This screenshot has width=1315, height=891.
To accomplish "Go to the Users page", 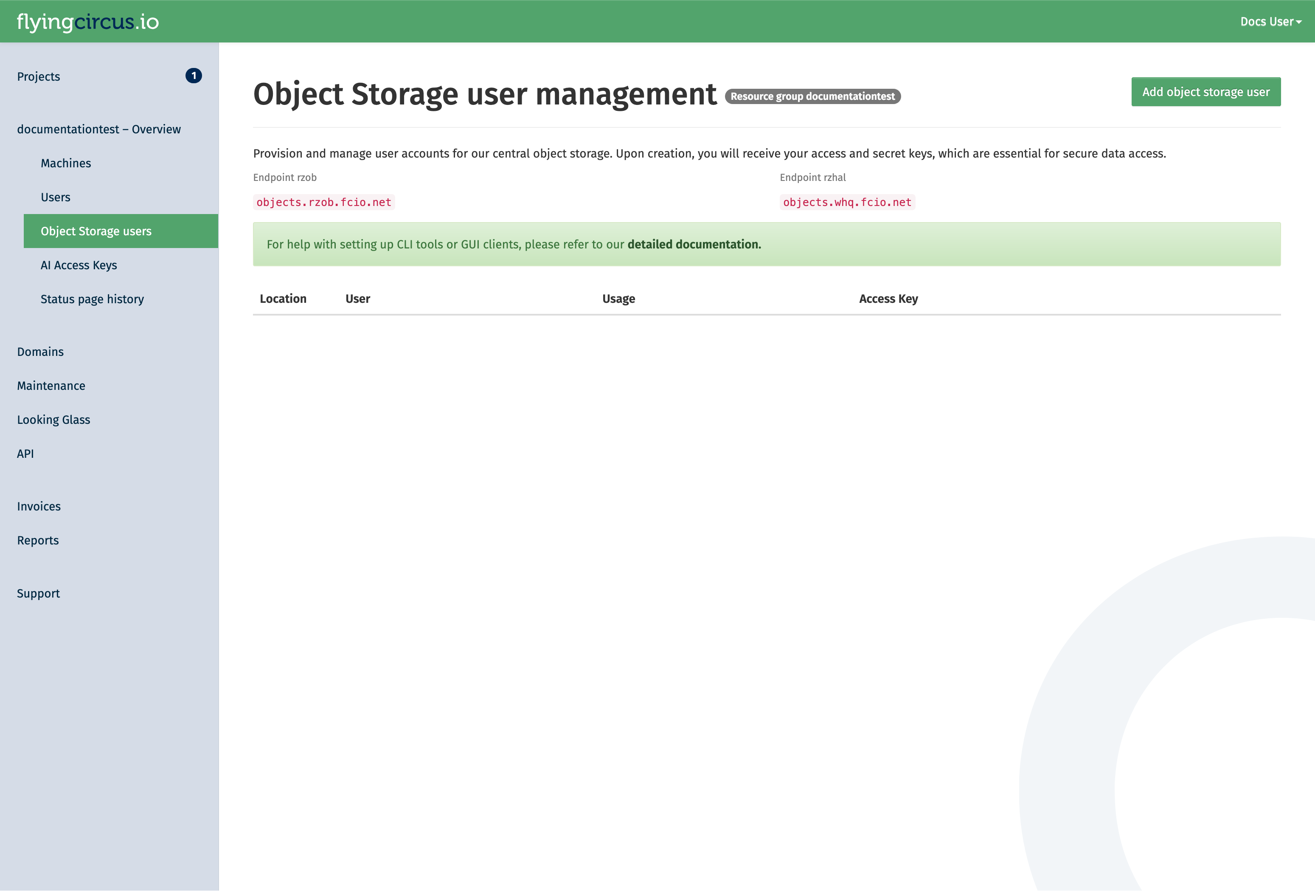I will 56,197.
